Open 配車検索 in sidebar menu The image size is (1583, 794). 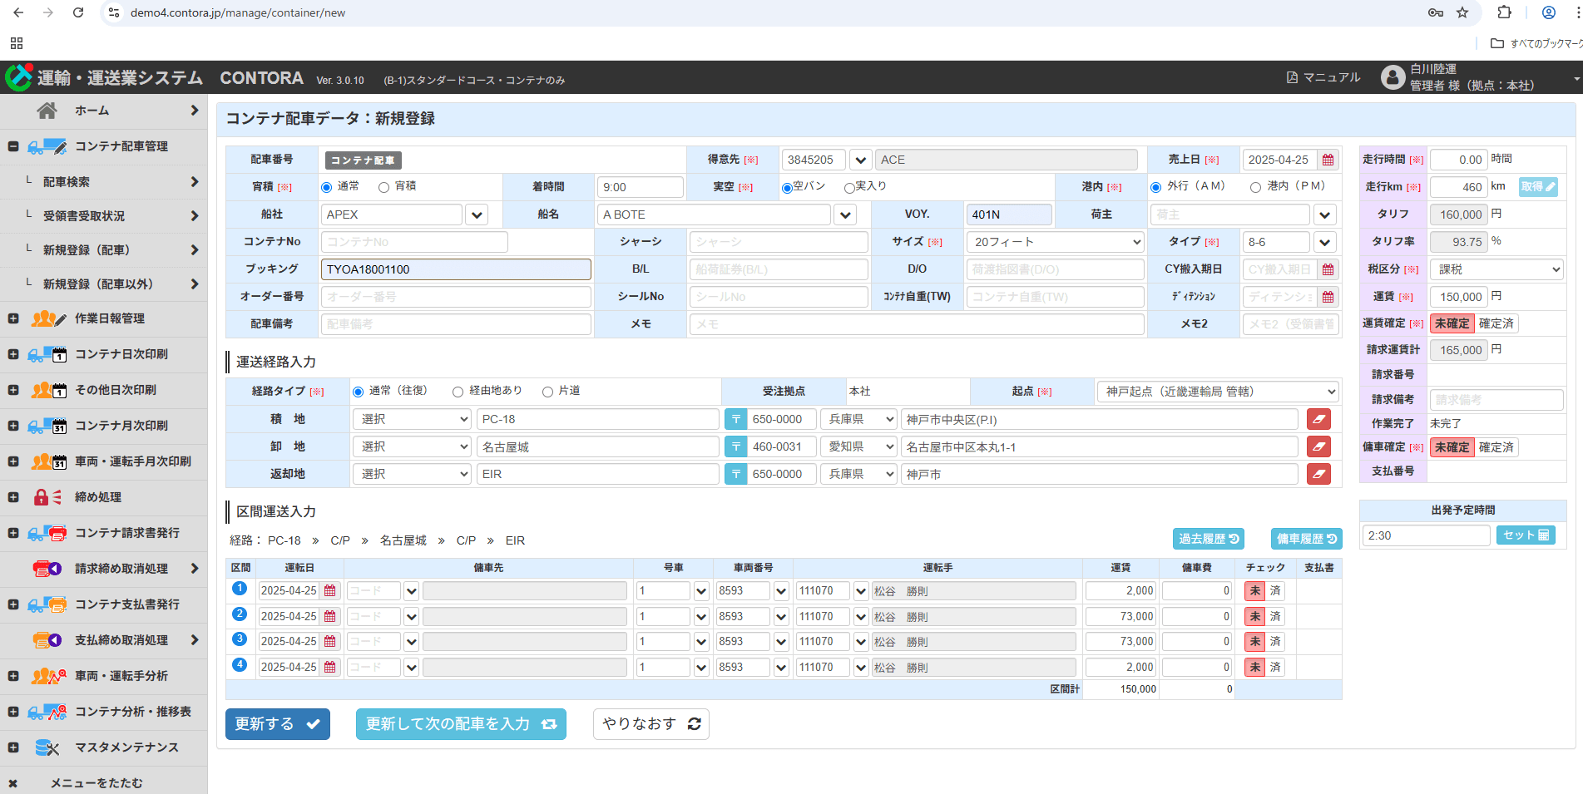point(67,182)
